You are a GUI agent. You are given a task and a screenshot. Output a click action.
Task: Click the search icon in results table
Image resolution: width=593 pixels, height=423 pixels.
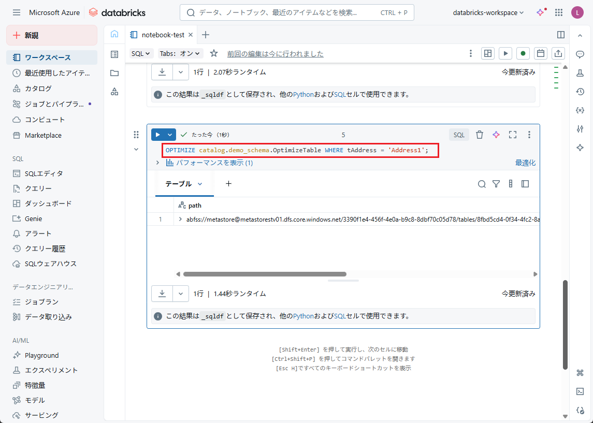tap(482, 184)
